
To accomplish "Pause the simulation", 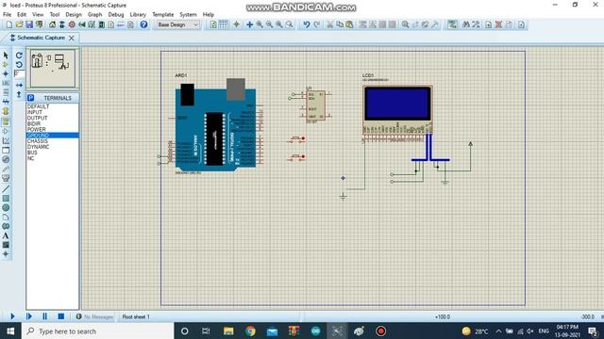I will (x=44, y=316).
